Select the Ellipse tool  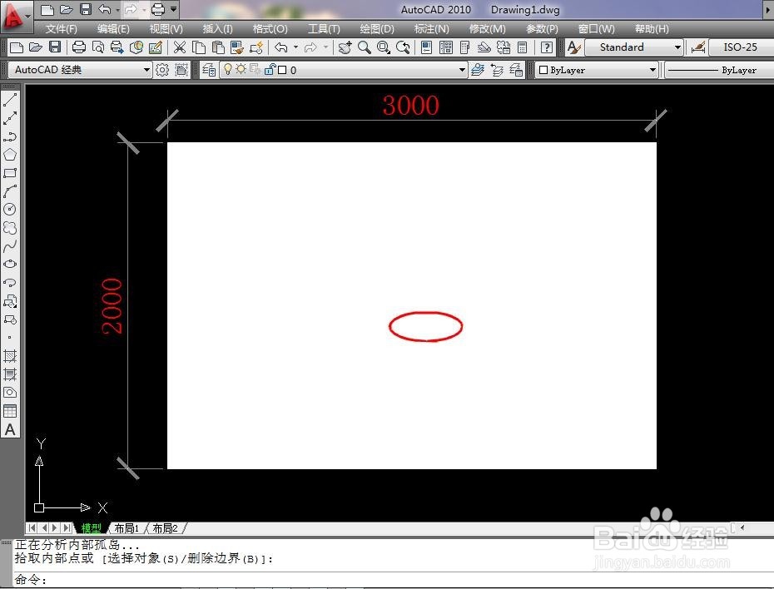10,264
